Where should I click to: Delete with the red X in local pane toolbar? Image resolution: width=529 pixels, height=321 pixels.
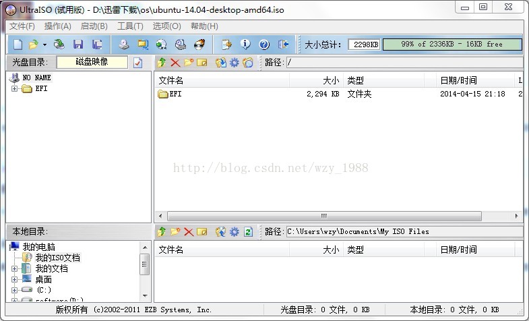coord(189,232)
